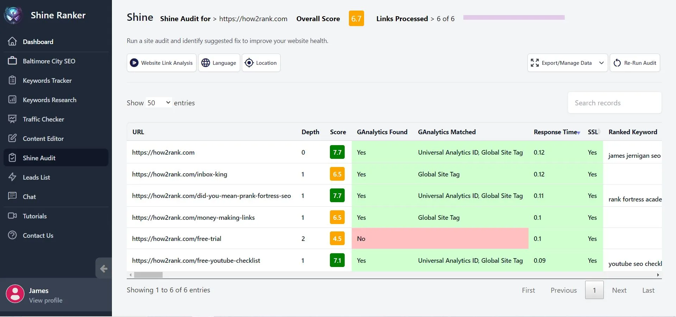676x317 pixels.
Task: Click the Tutorials video camera icon
Action: coord(12,216)
